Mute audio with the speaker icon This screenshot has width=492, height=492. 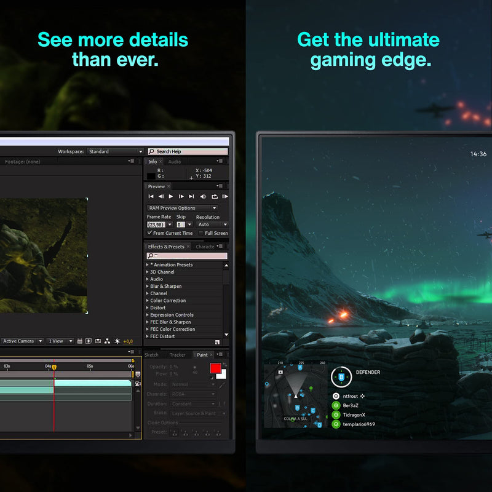click(x=203, y=196)
